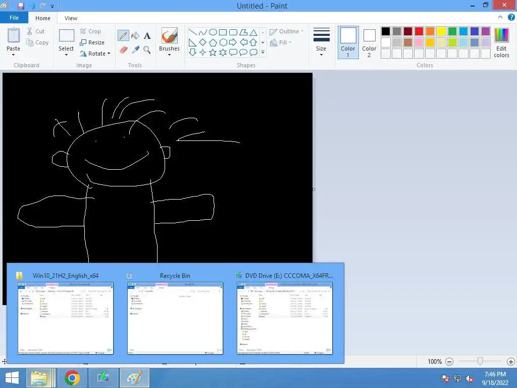The width and height of the screenshot is (517, 388).
Task: Choose the Hexagon shape
Action: (223, 42)
